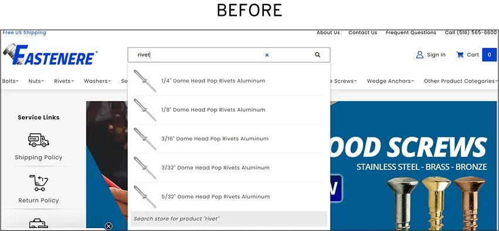Viewport: 499px width, 231px height.
Task: Open Frequent Questions link
Action: [411, 33]
